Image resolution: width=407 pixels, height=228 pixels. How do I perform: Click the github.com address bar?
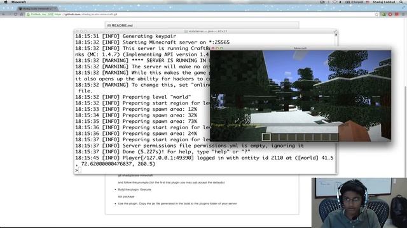point(201,14)
